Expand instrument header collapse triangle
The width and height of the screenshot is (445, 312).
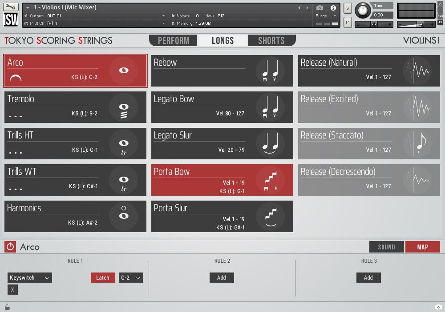click(28, 8)
